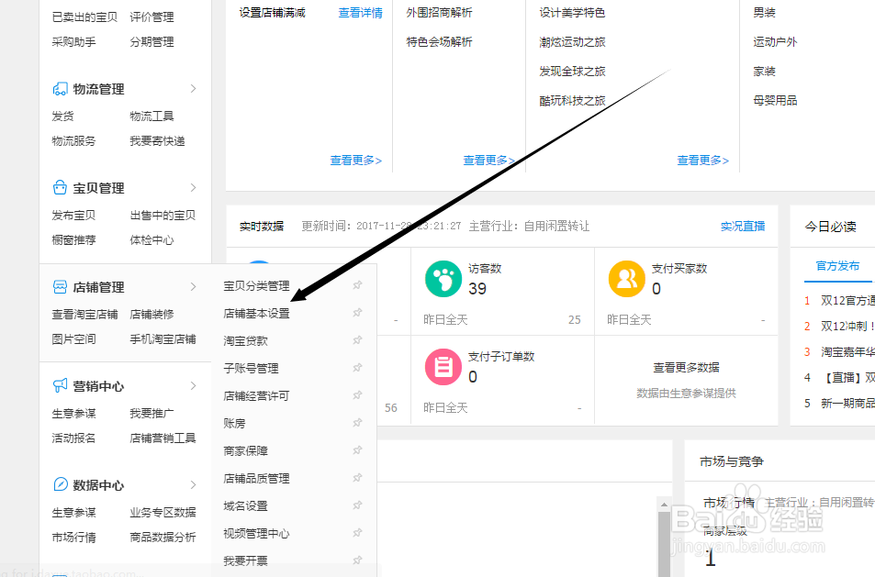Click the 店铺管理 shop icon

coord(60,287)
